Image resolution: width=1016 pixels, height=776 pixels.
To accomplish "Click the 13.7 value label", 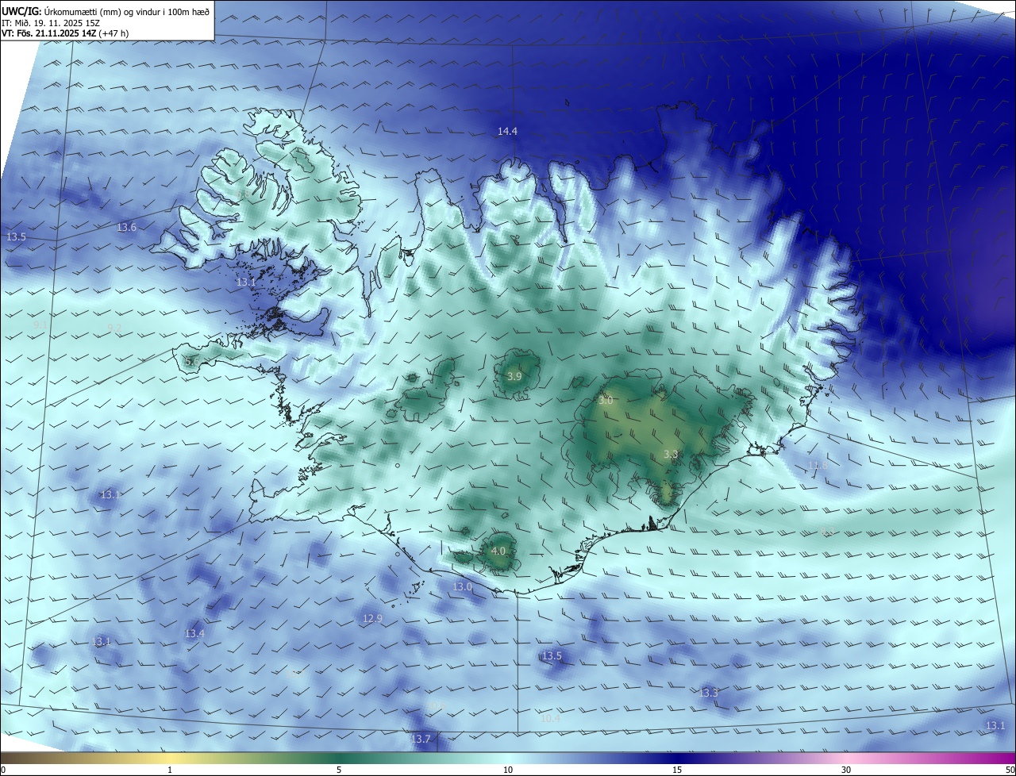I will [421, 740].
